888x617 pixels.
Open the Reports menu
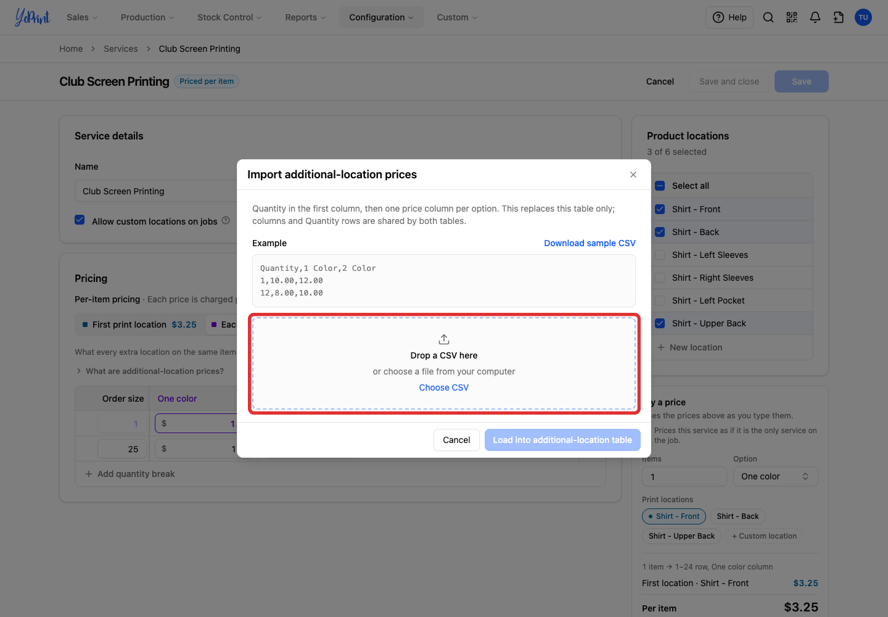(305, 17)
